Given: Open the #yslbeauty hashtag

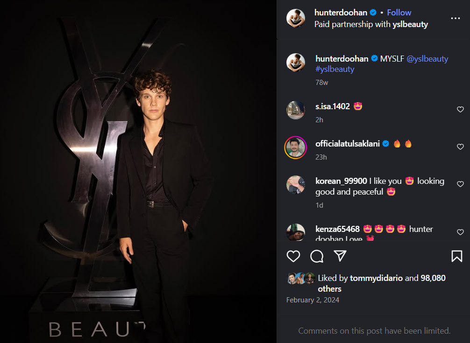Looking at the screenshot, I should (335, 69).
